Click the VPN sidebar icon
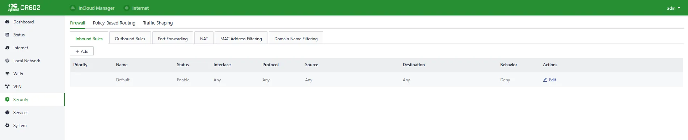Image resolution: width=688 pixels, height=140 pixels. 7,87
